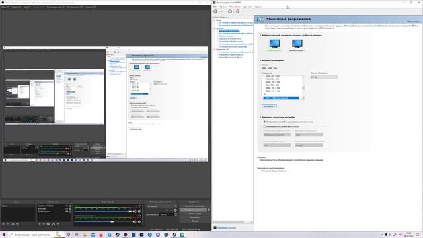Toggle visibility of third OBS source
The width and height of the screenshot is (423, 238).
click(67, 212)
